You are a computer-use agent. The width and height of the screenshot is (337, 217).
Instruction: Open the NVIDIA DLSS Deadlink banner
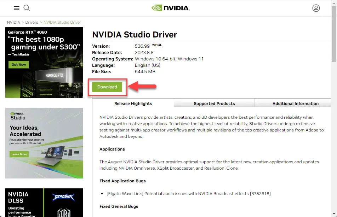[44, 203]
